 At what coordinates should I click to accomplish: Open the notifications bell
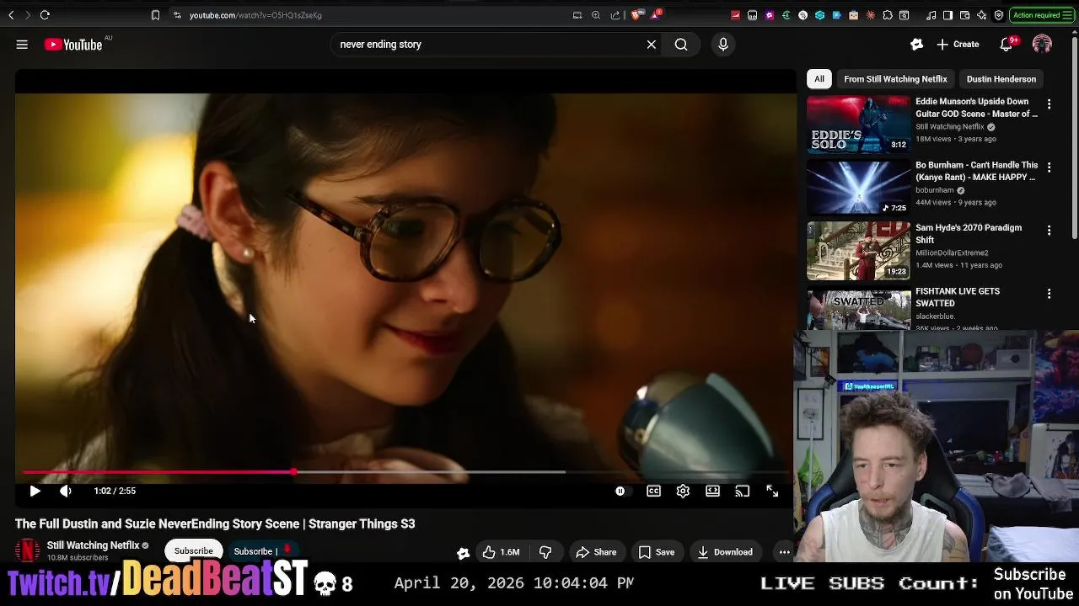(1007, 45)
